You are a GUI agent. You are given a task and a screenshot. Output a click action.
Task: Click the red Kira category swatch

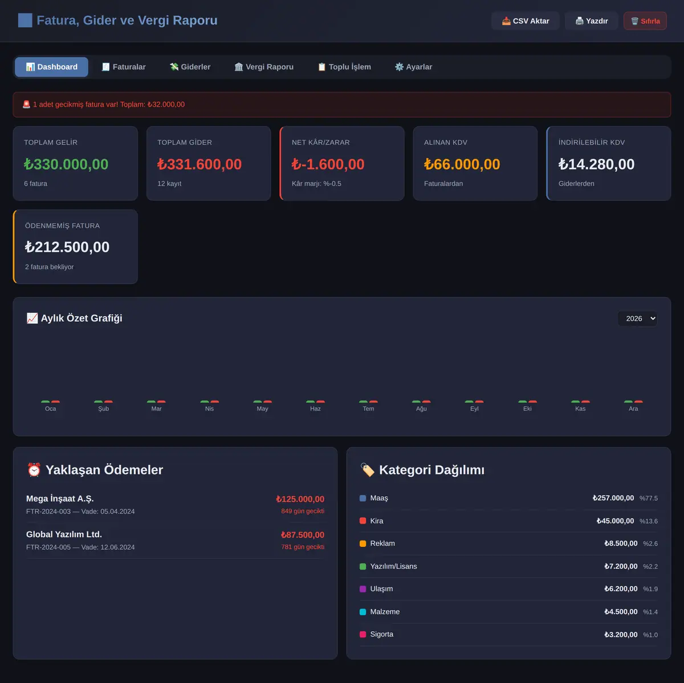click(363, 521)
